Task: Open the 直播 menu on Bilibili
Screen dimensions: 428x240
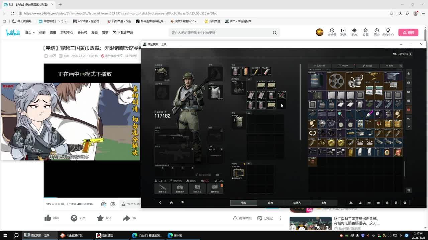Action: (x=53, y=33)
